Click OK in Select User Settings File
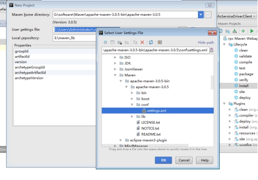 tap(163, 160)
